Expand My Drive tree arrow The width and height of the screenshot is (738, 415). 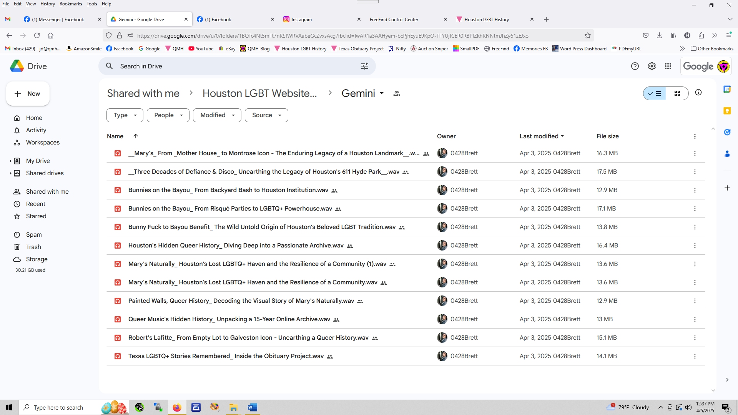click(x=10, y=161)
